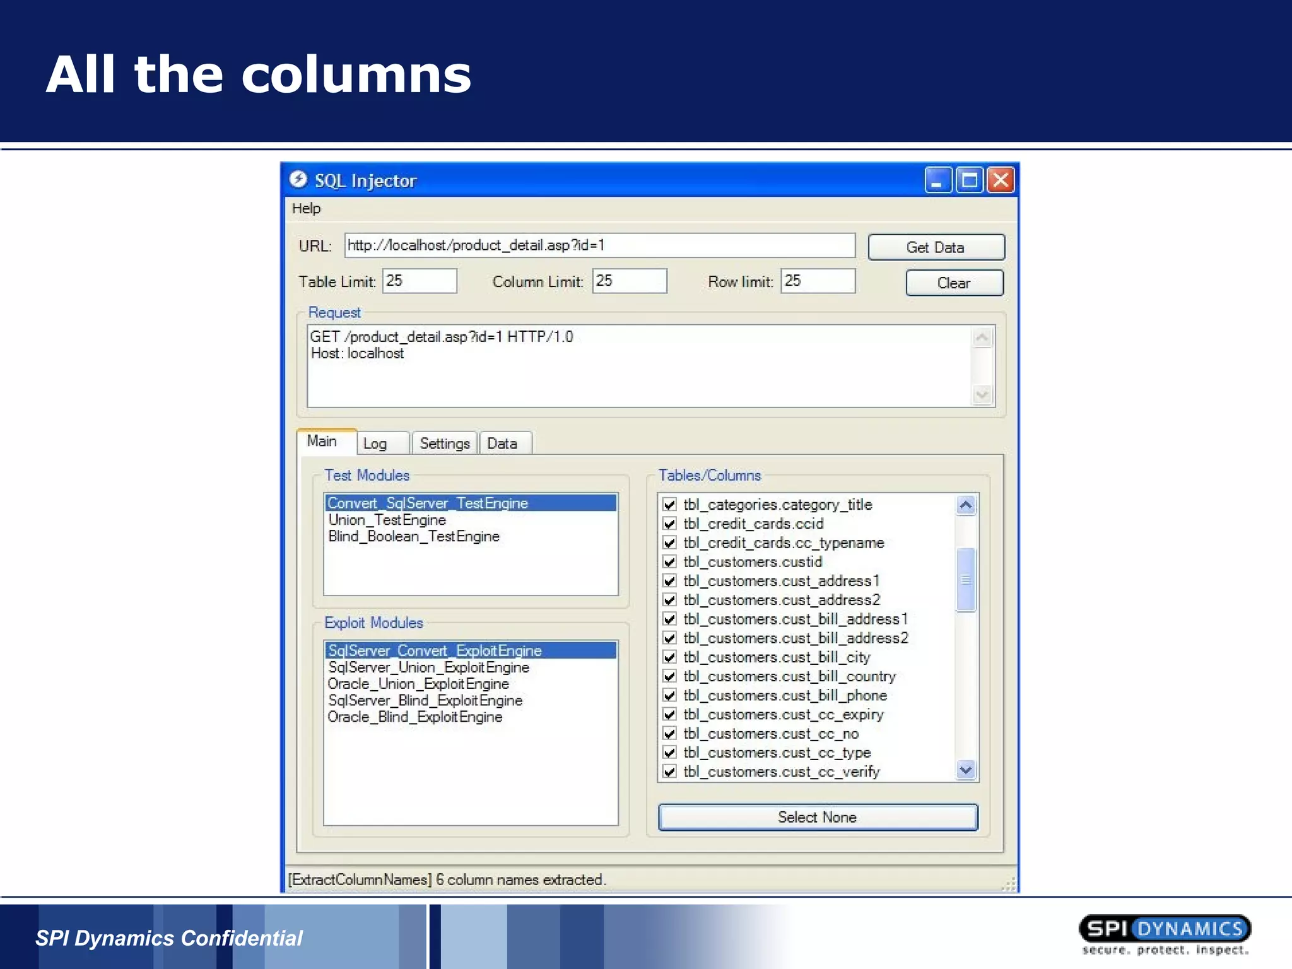Uncheck tbl_customers.cust_bill_address1 checkbox
Viewport: 1292px width, 969px height.
[670, 619]
